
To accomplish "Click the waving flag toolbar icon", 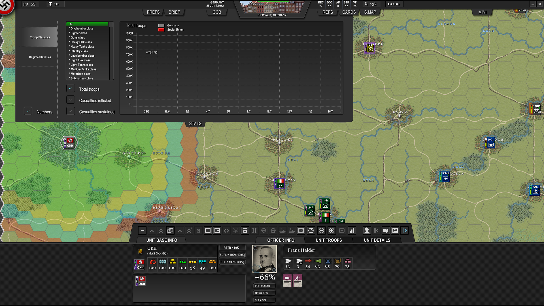I will click(x=386, y=231).
